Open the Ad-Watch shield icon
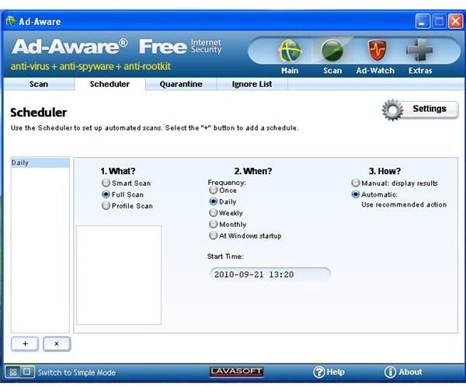 pyautogui.click(x=377, y=51)
